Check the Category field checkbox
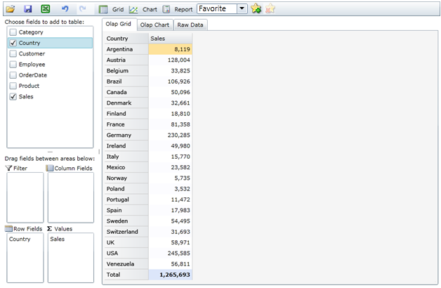This screenshot has height=288, width=441. 13,32
